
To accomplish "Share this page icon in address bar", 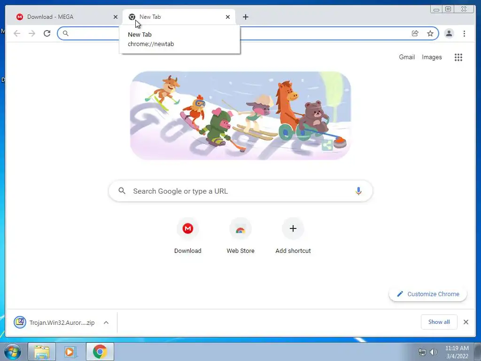I will 415,33.
